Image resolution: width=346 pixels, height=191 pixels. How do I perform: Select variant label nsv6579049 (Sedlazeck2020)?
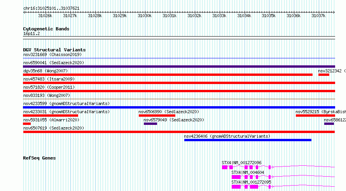(x=174, y=120)
